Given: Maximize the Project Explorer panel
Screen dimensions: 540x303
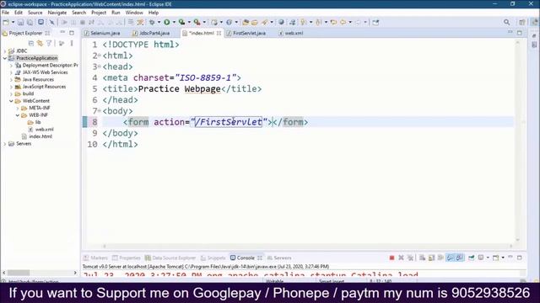Looking at the screenshot, I should pyautogui.click(x=72, y=33).
